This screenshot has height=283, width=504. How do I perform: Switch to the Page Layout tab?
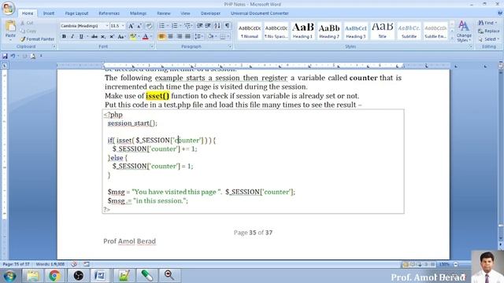pos(76,13)
